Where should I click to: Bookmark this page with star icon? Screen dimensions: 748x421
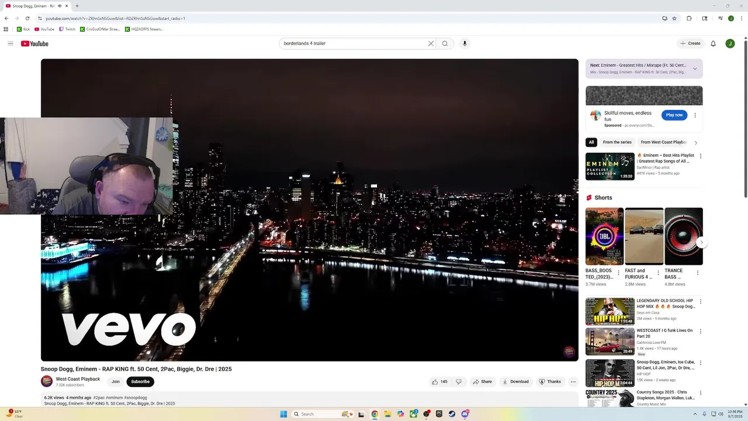click(x=674, y=18)
